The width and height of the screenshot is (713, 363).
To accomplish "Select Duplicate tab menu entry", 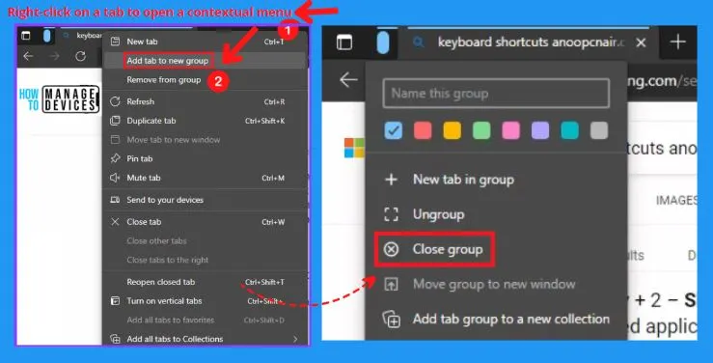I will (x=151, y=121).
